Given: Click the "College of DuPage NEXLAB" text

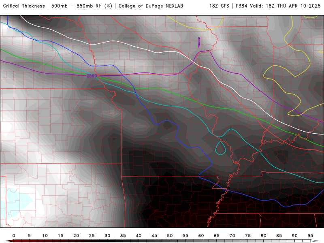Looking at the screenshot, I should [151, 6].
